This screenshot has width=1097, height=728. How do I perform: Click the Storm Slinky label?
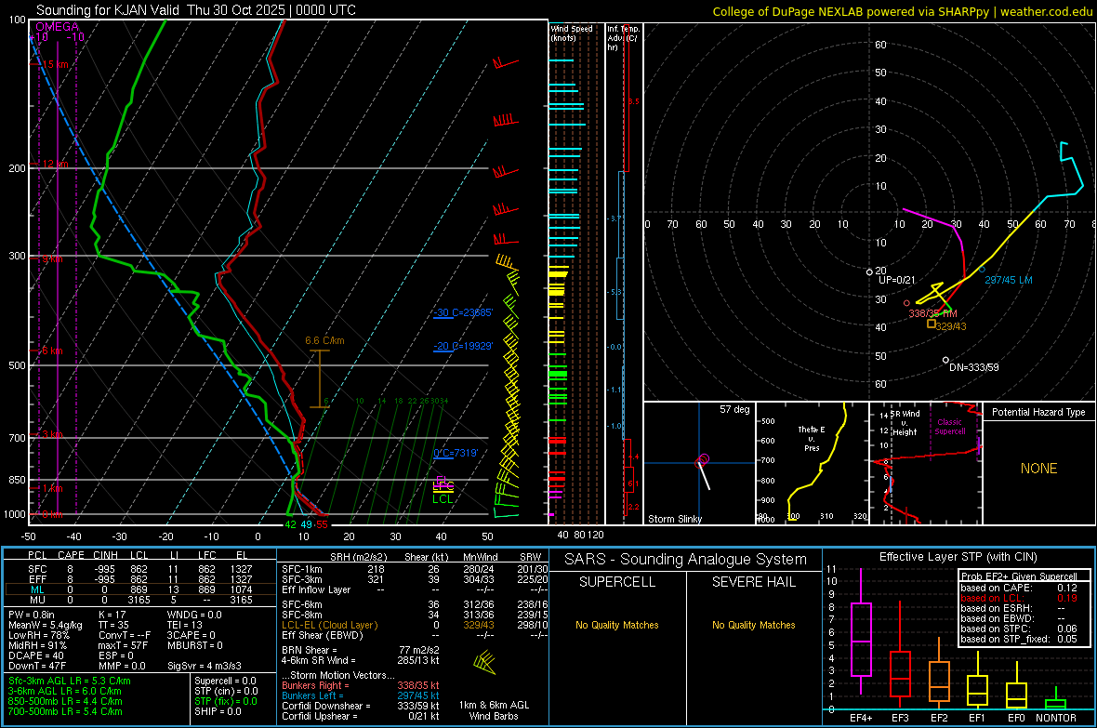674,519
